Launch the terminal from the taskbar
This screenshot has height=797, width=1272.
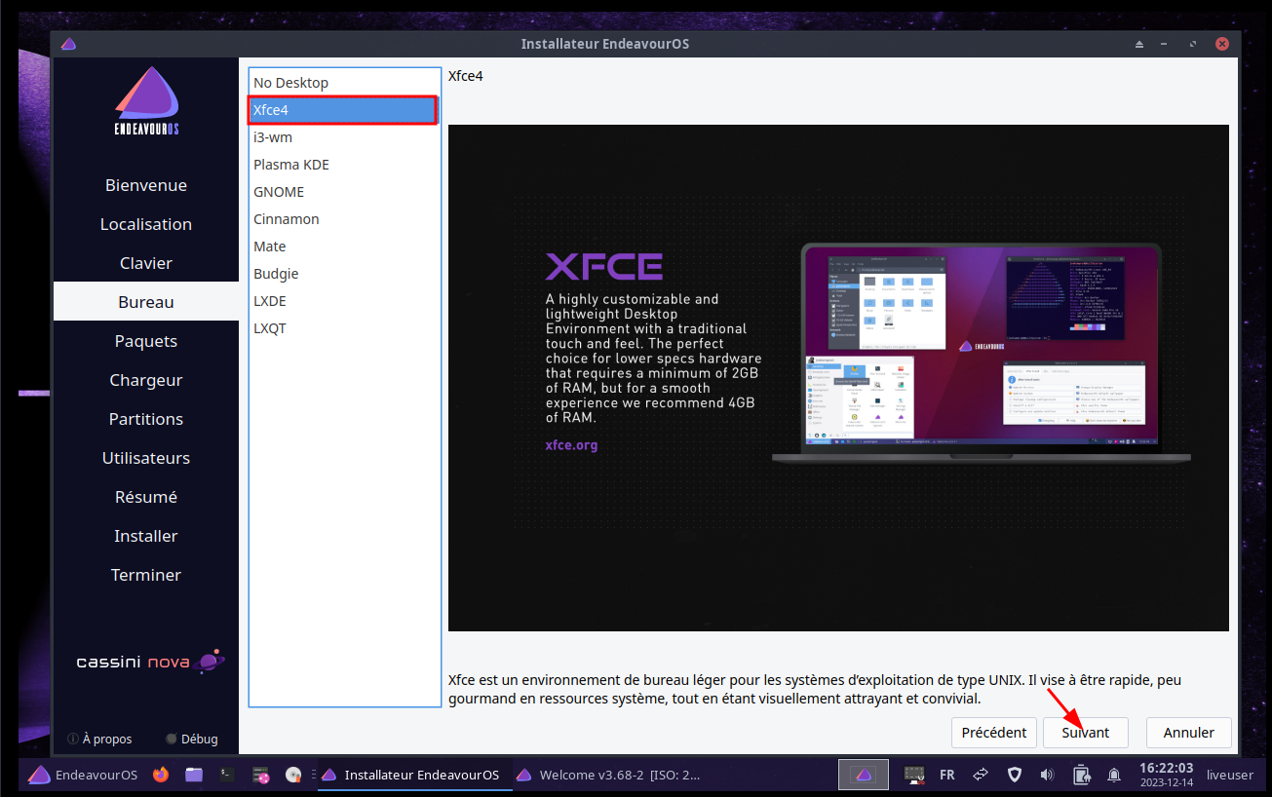[x=227, y=775]
